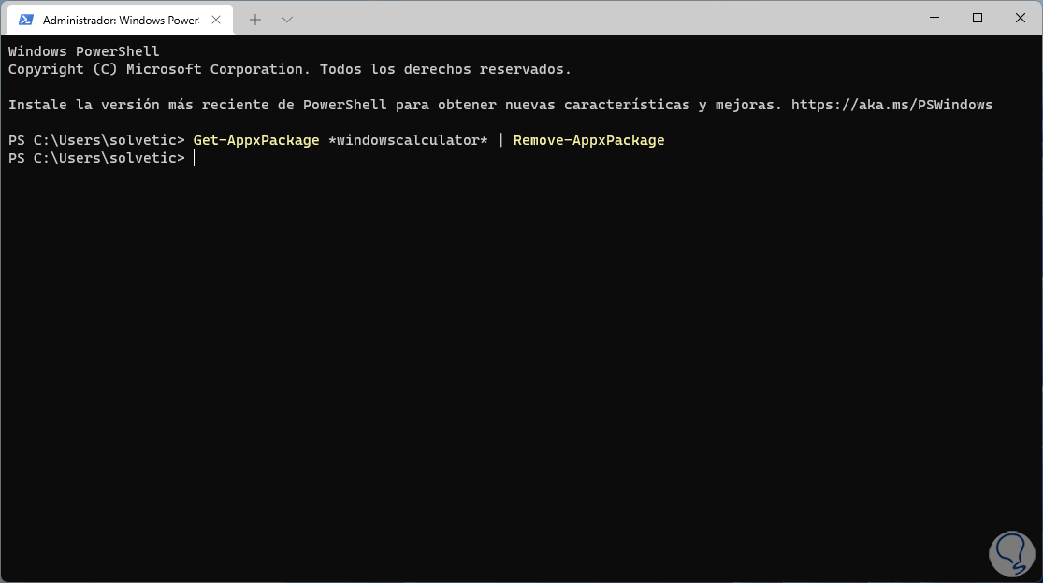Viewport: 1043px width, 583px height.
Task: Close the terminal window
Action: [x=1020, y=18]
